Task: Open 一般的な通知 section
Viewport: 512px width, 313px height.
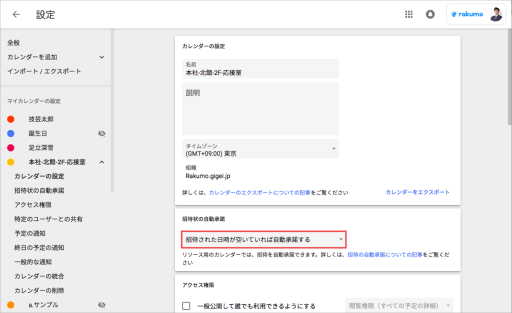Action: click(33, 262)
